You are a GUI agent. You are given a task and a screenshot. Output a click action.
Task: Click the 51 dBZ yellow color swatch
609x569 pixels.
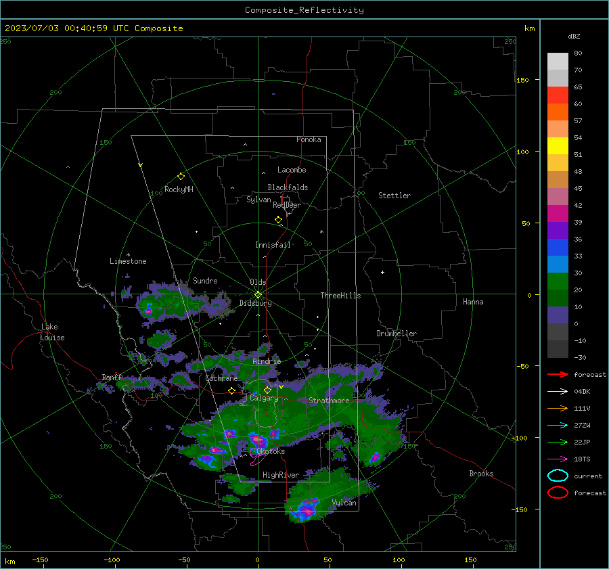tap(558, 145)
